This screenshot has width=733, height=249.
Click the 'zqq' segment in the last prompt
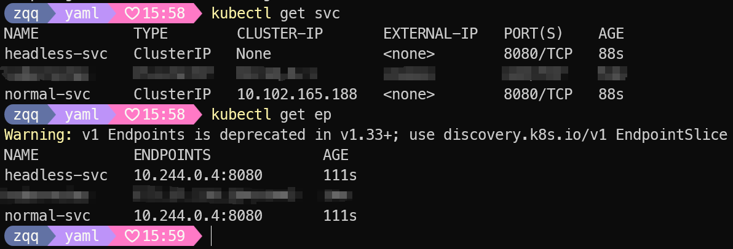pyautogui.click(x=26, y=236)
